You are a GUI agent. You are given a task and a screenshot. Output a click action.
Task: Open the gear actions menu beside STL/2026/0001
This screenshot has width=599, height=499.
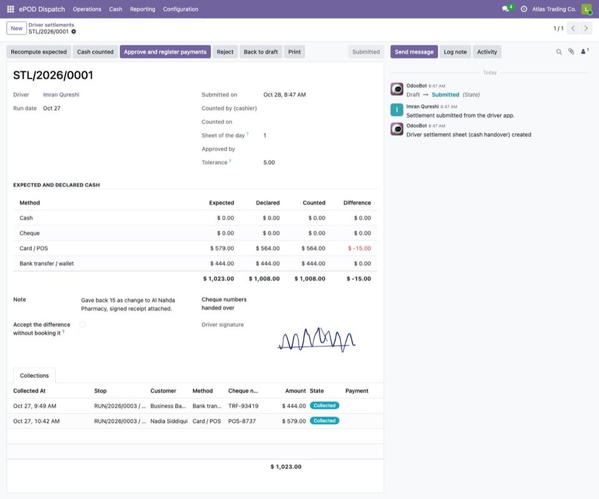[74, 32]
